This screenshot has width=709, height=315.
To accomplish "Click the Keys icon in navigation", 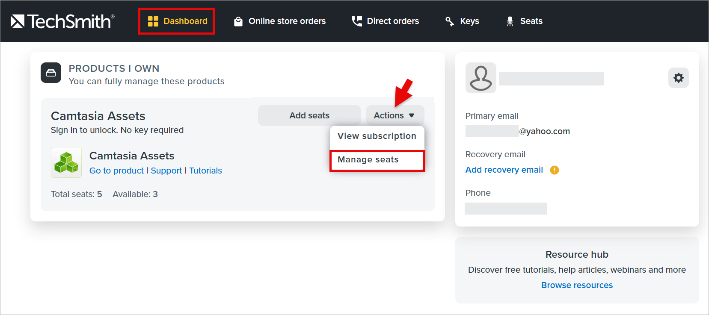I will click(450, 21).
